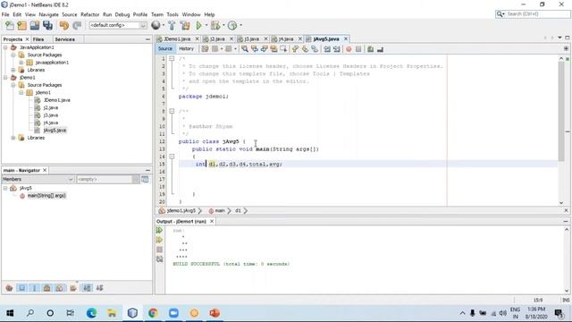
Task: Toggle Navigator sort by source button
Action: (x=99, y=288)
